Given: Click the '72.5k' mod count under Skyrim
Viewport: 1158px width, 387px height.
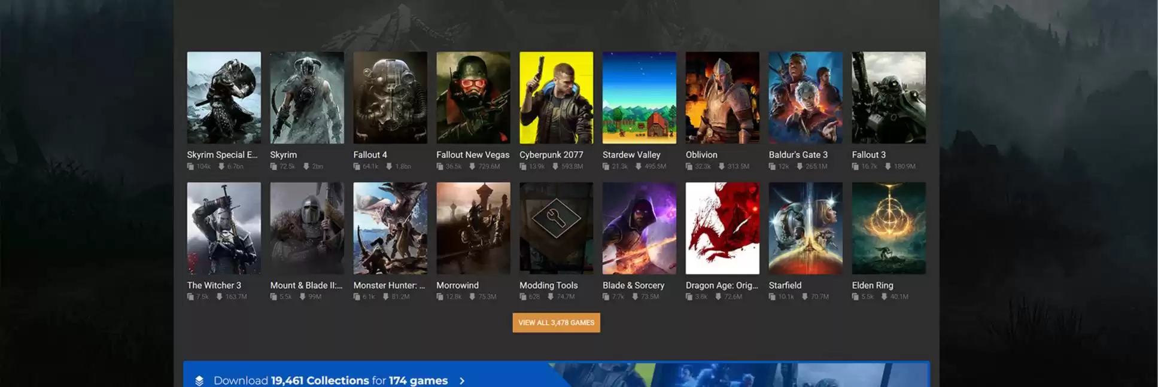Looking at the screenshot, I should point(287,166).
